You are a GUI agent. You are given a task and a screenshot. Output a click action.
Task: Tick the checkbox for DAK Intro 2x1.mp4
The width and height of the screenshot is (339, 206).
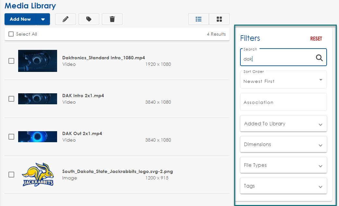(x=11, y=99)
